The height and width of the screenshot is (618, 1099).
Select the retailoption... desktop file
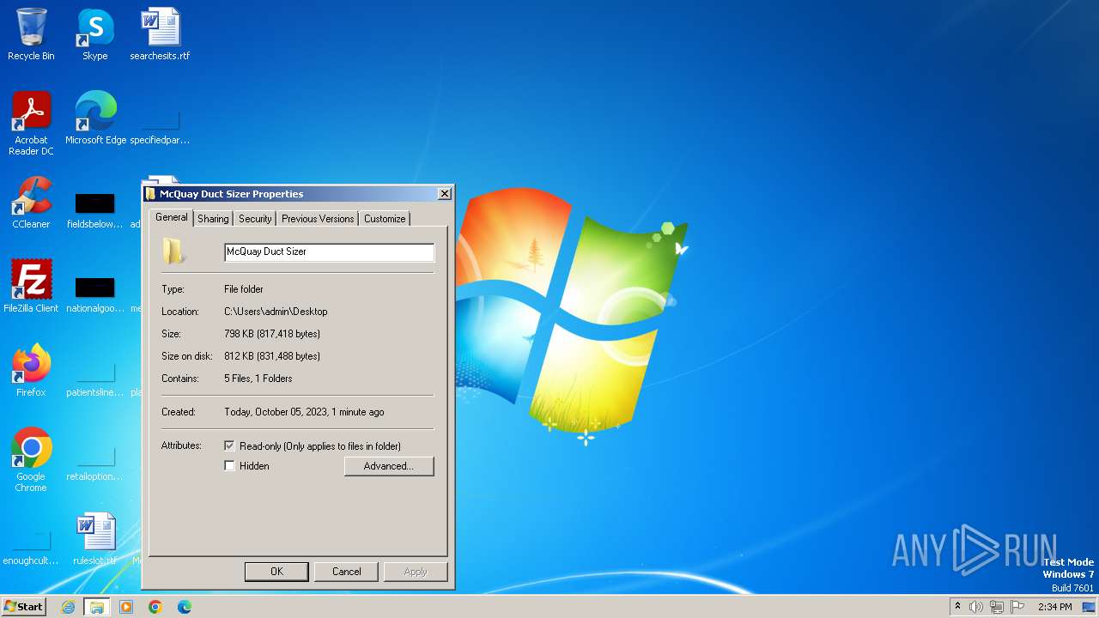(x=94, y=463)
